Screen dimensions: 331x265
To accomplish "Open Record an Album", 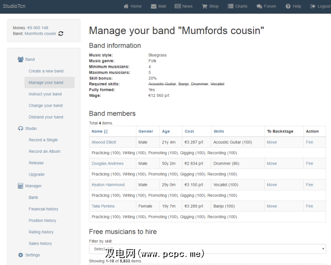I will pos(44,151).
